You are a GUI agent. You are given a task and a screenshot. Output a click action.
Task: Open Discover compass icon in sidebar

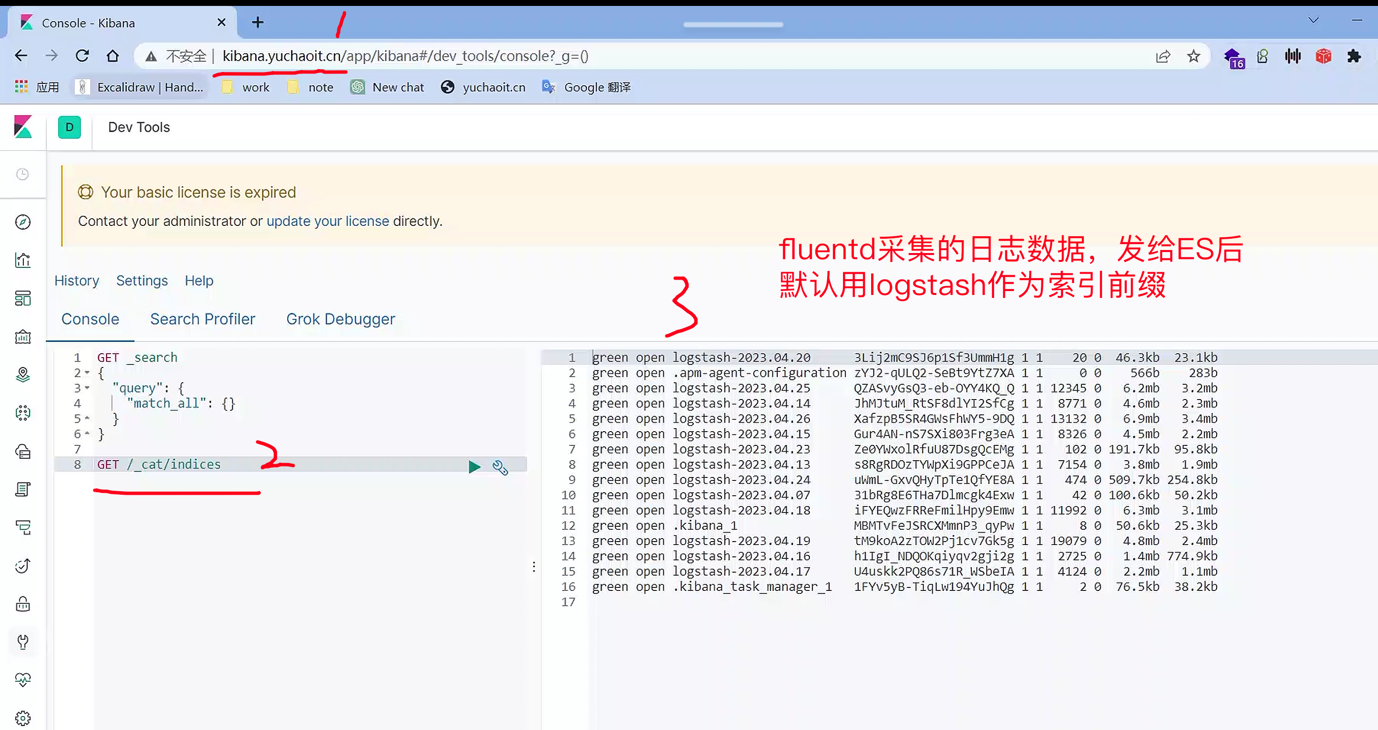pos(23,222)
